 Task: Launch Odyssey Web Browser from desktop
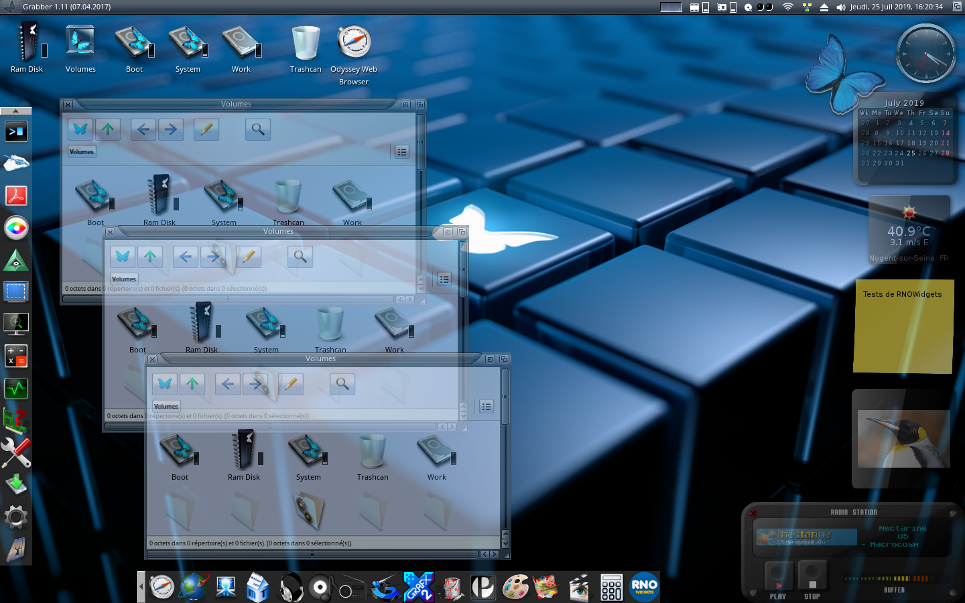click(x=354, y=42)
